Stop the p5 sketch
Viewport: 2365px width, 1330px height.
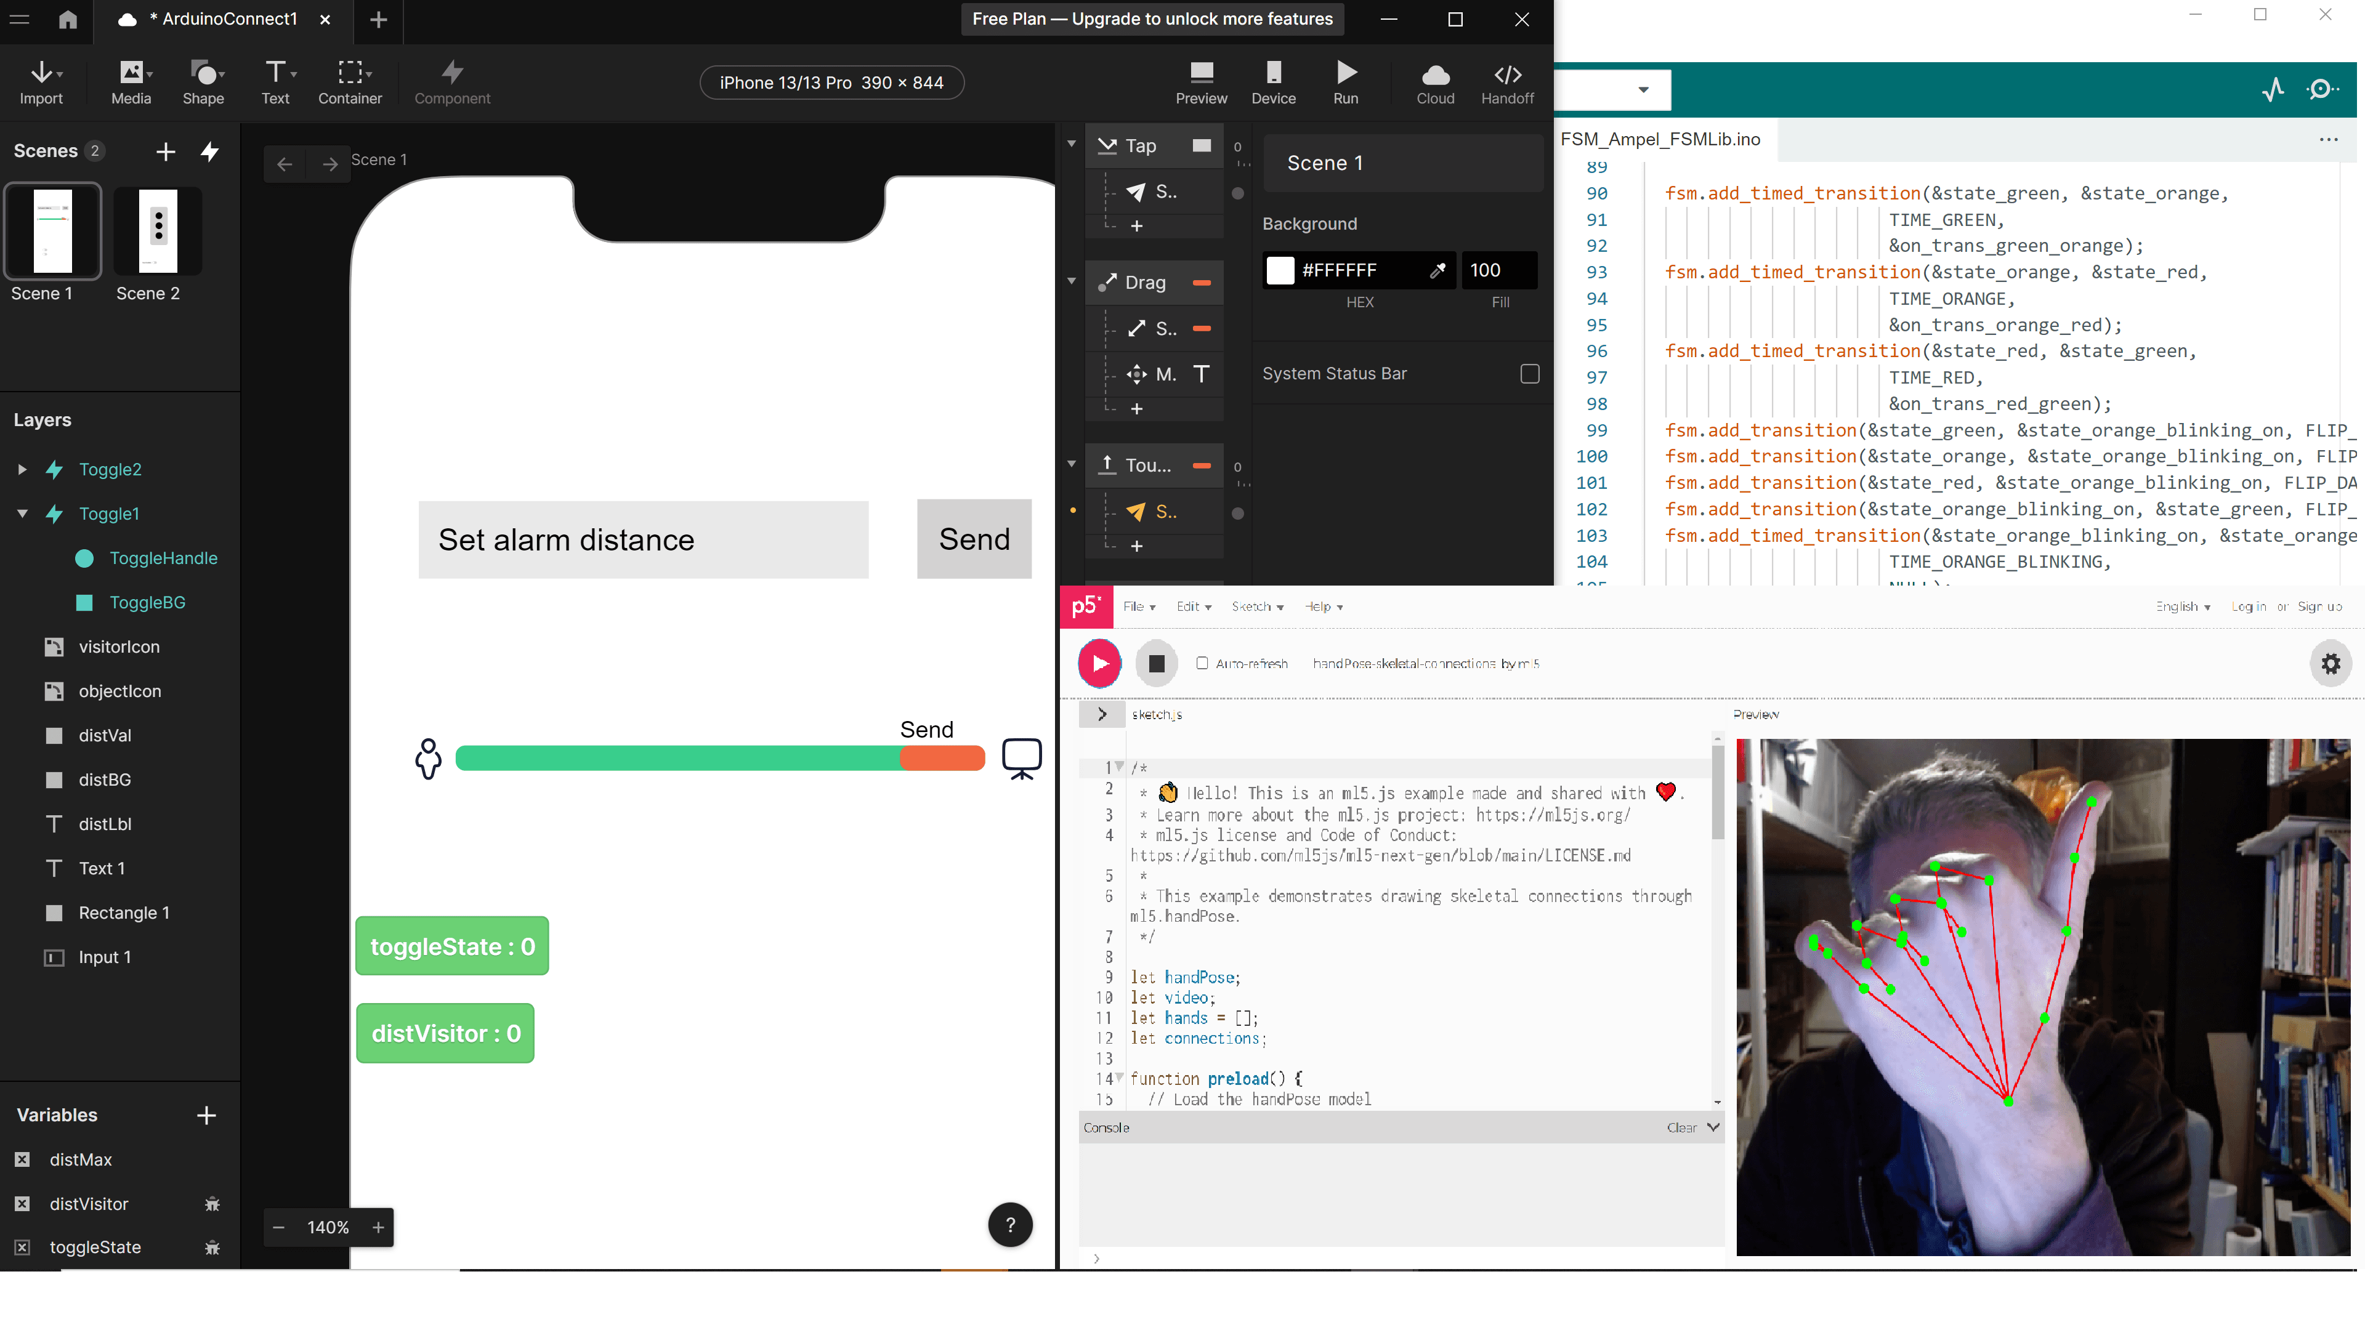point(1157,664)
